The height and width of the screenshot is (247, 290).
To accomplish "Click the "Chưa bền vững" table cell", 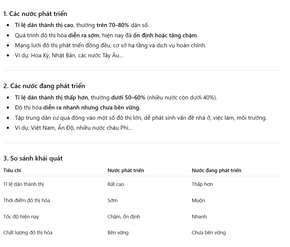I will tap(208, 233).
